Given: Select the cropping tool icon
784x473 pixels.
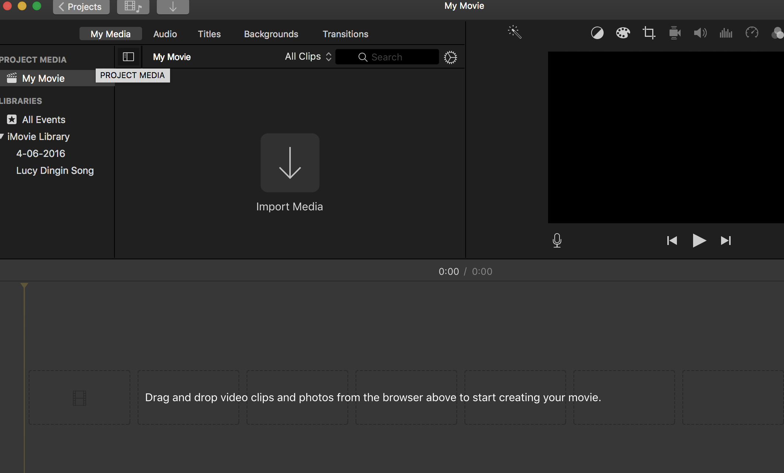Looking at the screenshot, I should (x=649, y=33).
